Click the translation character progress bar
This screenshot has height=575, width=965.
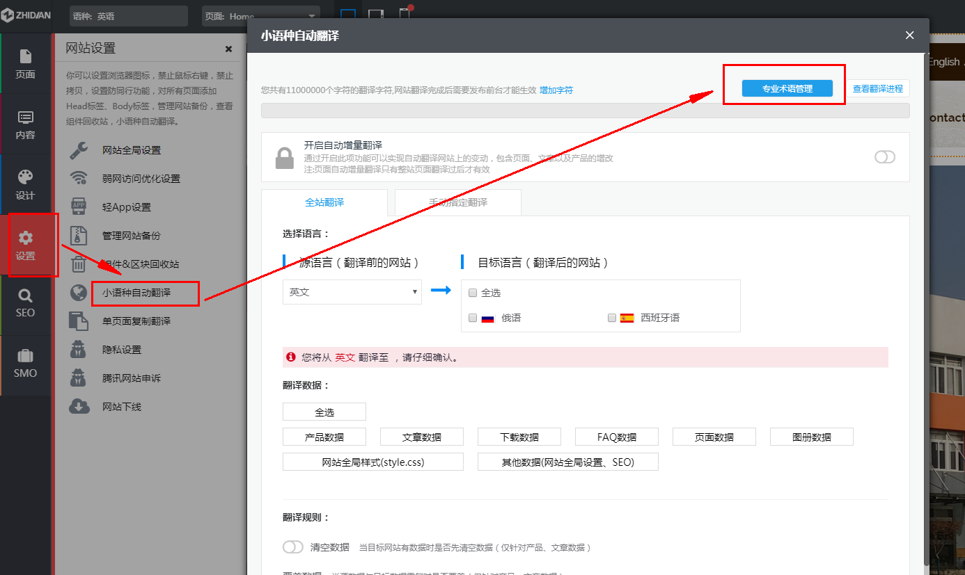point(585,110)
